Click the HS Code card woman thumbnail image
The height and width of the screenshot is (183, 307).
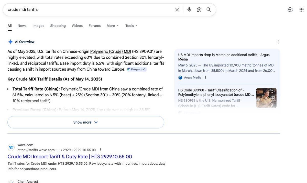click(x=266, y=98)
